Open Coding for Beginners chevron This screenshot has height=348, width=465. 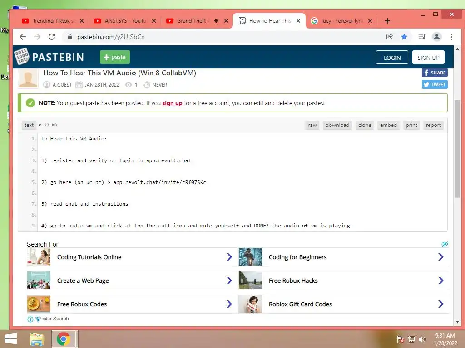point(440,257)
